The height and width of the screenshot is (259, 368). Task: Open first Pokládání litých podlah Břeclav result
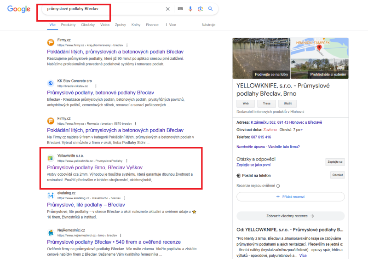pos(115,52)
